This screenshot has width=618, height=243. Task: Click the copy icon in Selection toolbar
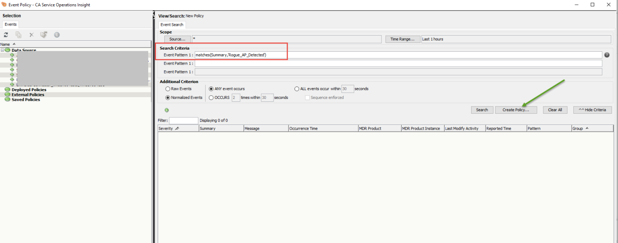click(x=18, y=35)
